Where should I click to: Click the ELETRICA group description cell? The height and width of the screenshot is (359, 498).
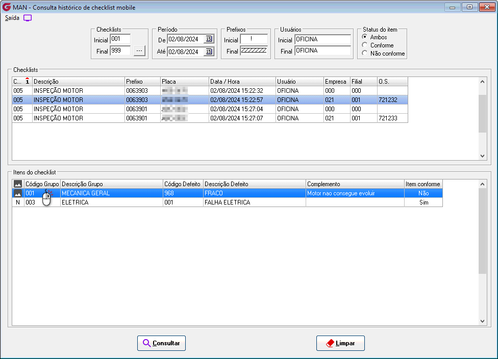(111, 202)
